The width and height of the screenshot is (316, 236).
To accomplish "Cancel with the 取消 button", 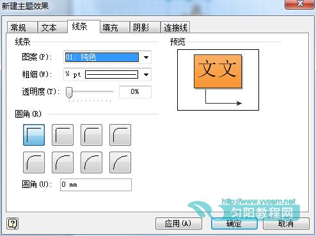I will (x=286, y=223).
